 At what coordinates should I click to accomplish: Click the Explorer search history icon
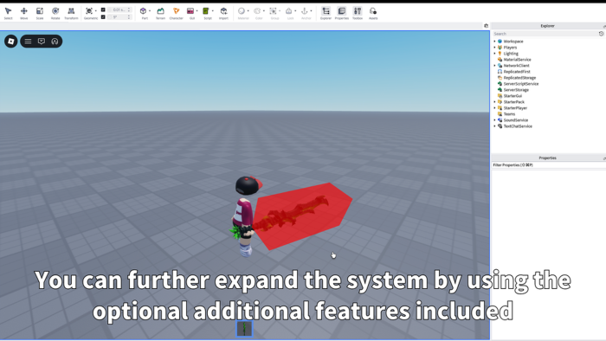(x=601, y=34)
